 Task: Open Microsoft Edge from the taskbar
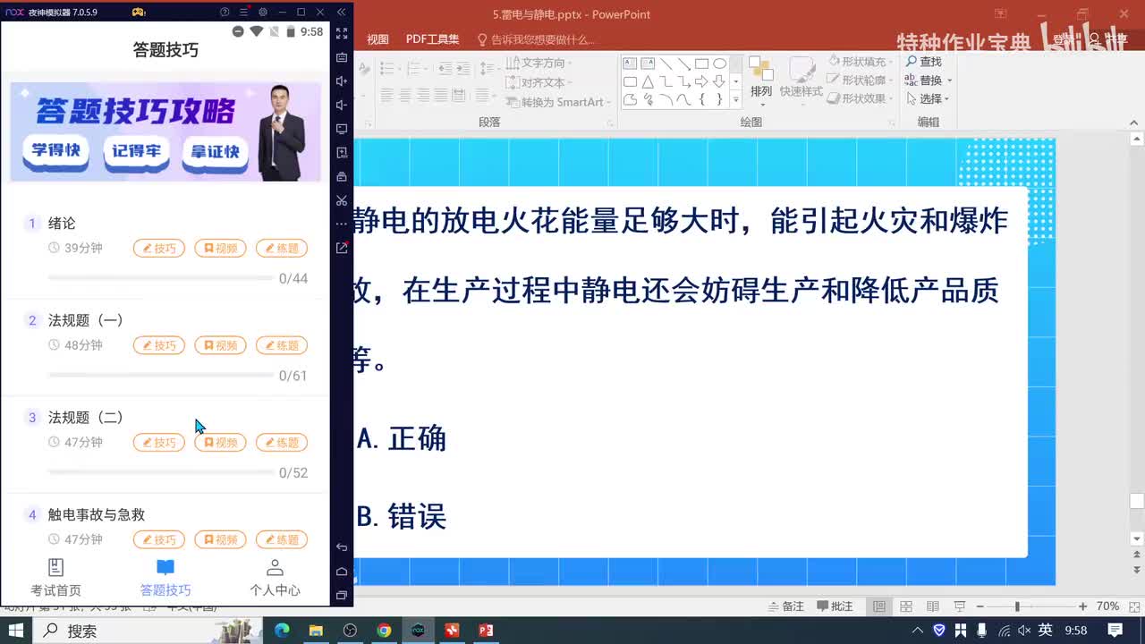282,631
